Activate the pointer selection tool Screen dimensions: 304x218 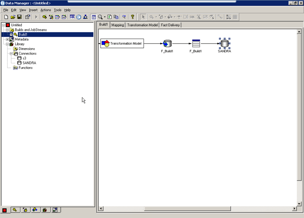[x=143, y=17]
